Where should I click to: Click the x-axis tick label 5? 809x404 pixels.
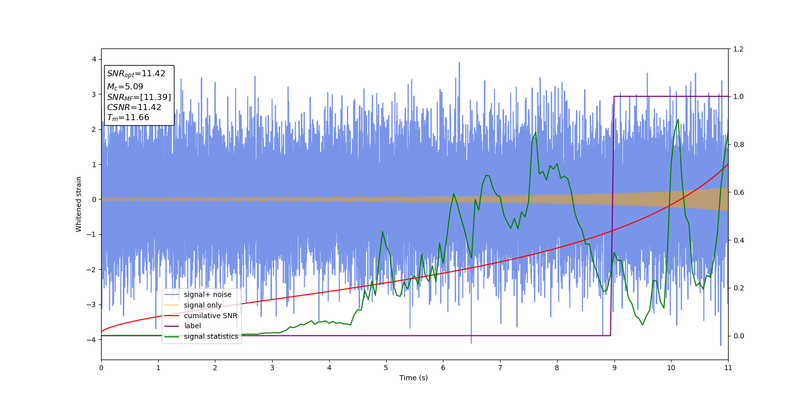click(386, 368)
